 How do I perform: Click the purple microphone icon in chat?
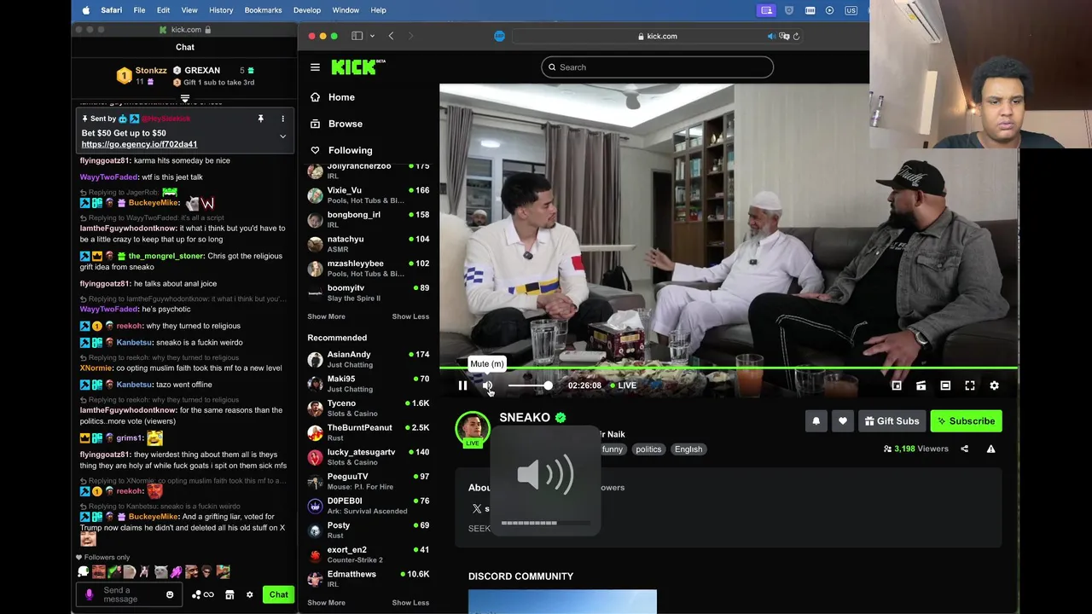click(x=89, y=594)
